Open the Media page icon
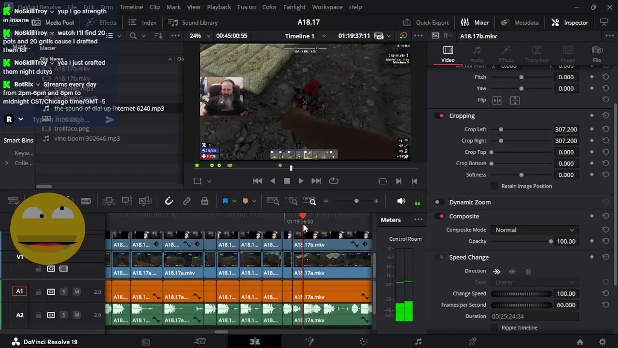The width and height of the screenshot is (618, 348). tap(146, 342)
